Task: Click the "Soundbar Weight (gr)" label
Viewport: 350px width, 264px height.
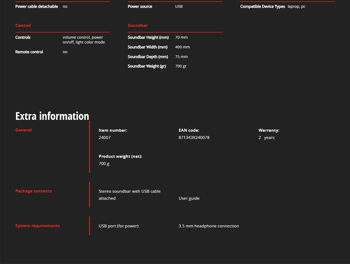Action: [x=147, y=66]
